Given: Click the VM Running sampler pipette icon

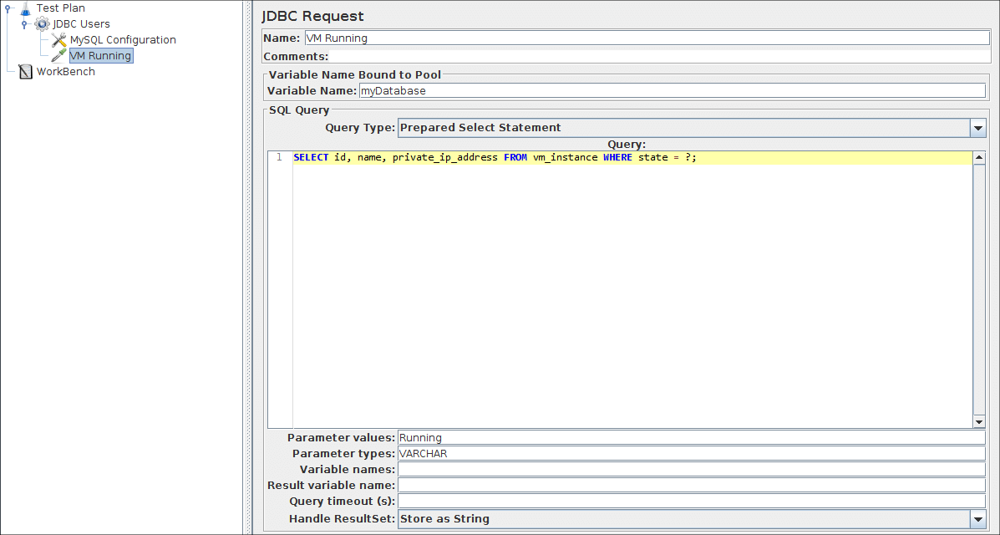Looking at the screenshot, I should pos(58,56).
